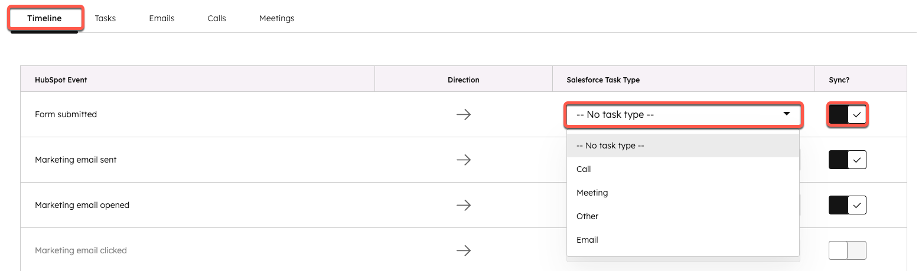Viewport: 922px width, 271px height.
Task: Collapse the Form submitted task type dropdown
Action: 683,115
